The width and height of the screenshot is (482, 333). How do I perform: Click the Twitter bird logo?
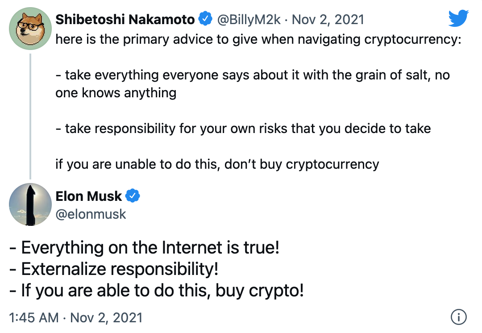pos(458,18)
